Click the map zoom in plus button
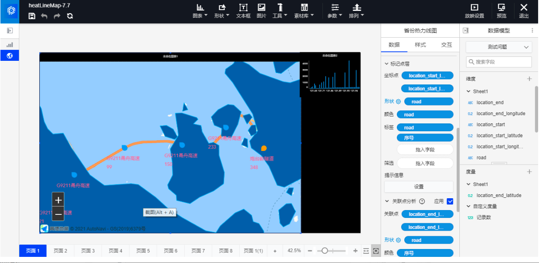Image resolution: width=539 pixels, height=263 pixels. pos(58,200)
